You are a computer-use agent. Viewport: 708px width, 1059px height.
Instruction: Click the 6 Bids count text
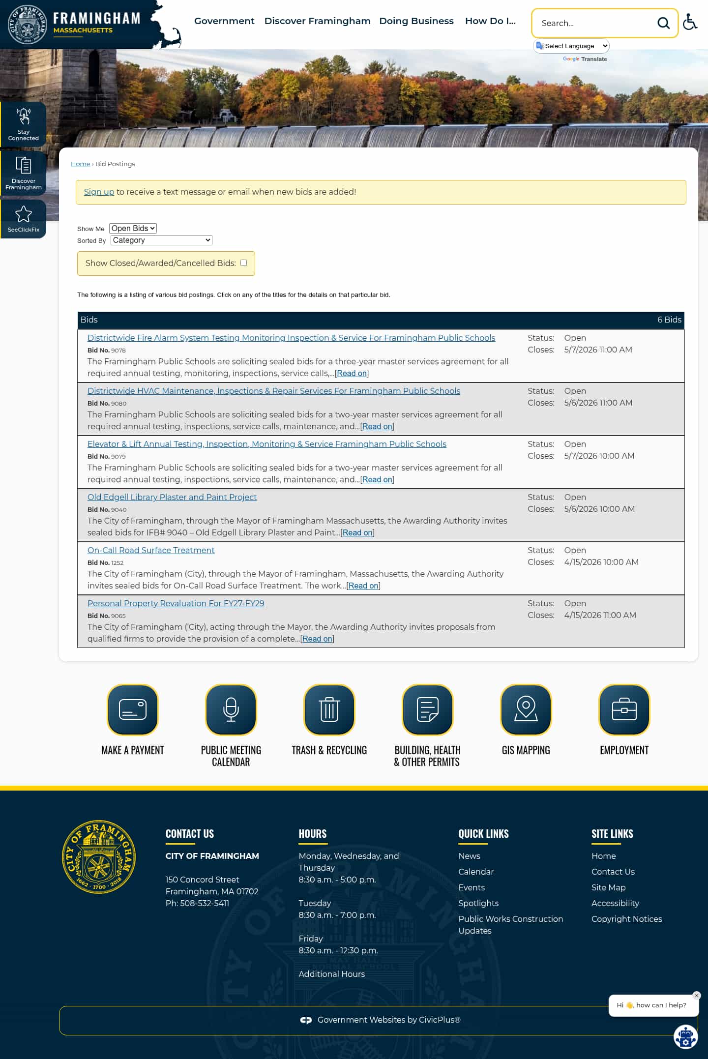click(x=669, y=320)
